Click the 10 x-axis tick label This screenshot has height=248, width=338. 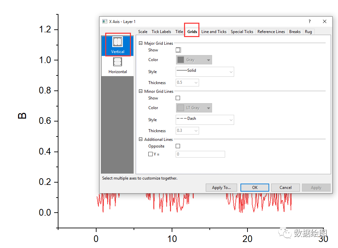[172, 239]
